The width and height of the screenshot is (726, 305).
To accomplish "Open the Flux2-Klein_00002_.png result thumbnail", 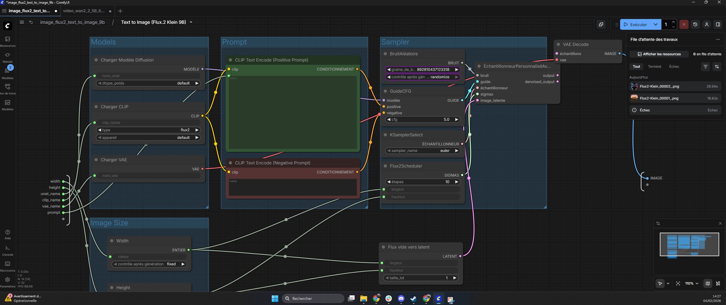I will point(634,86).
